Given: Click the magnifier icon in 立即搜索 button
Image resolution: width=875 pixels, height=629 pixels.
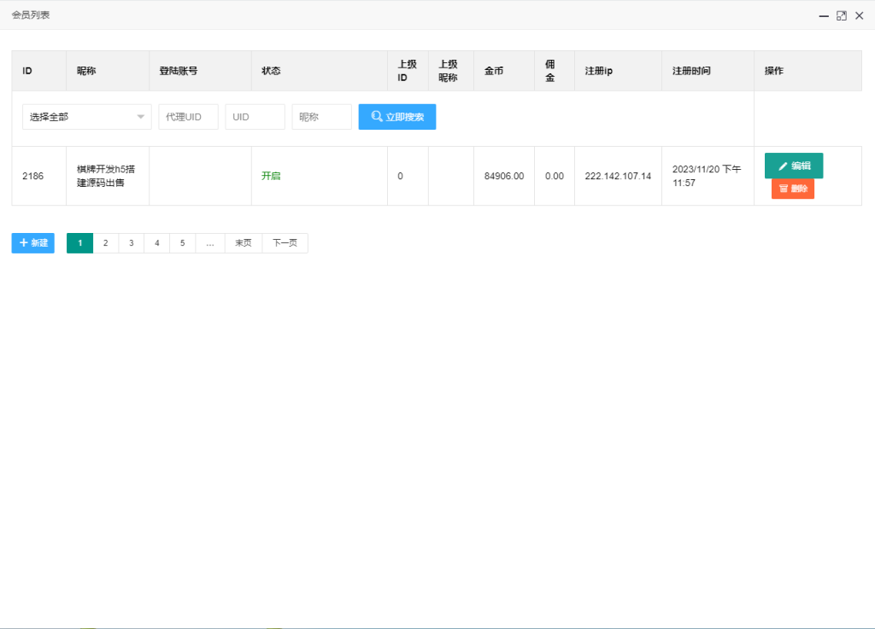Looking at the screenshot, I should coord(376,116).
